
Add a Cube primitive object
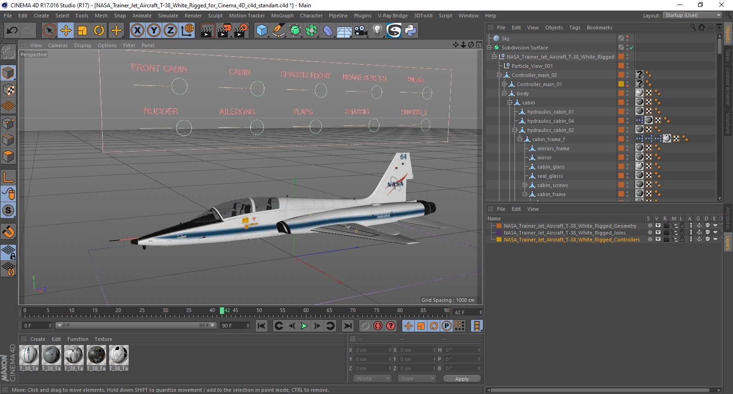click(262, 31)
